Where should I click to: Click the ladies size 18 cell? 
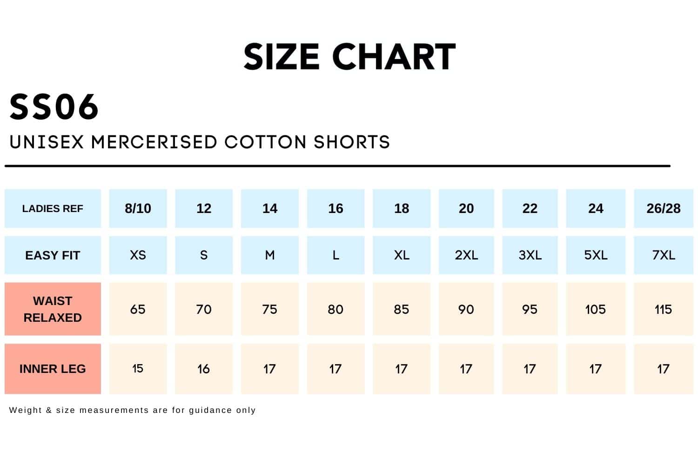tap(402, 208)
